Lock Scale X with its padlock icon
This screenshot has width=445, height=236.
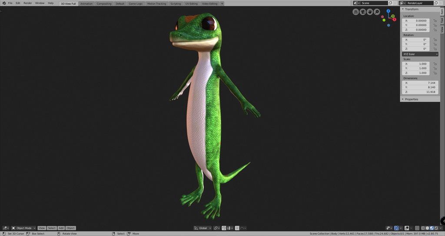click(435, 64)
